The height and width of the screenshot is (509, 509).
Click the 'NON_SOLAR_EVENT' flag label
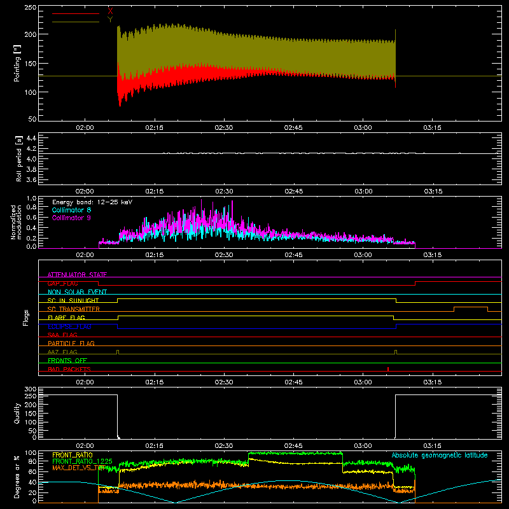click(x=77, y=292)
